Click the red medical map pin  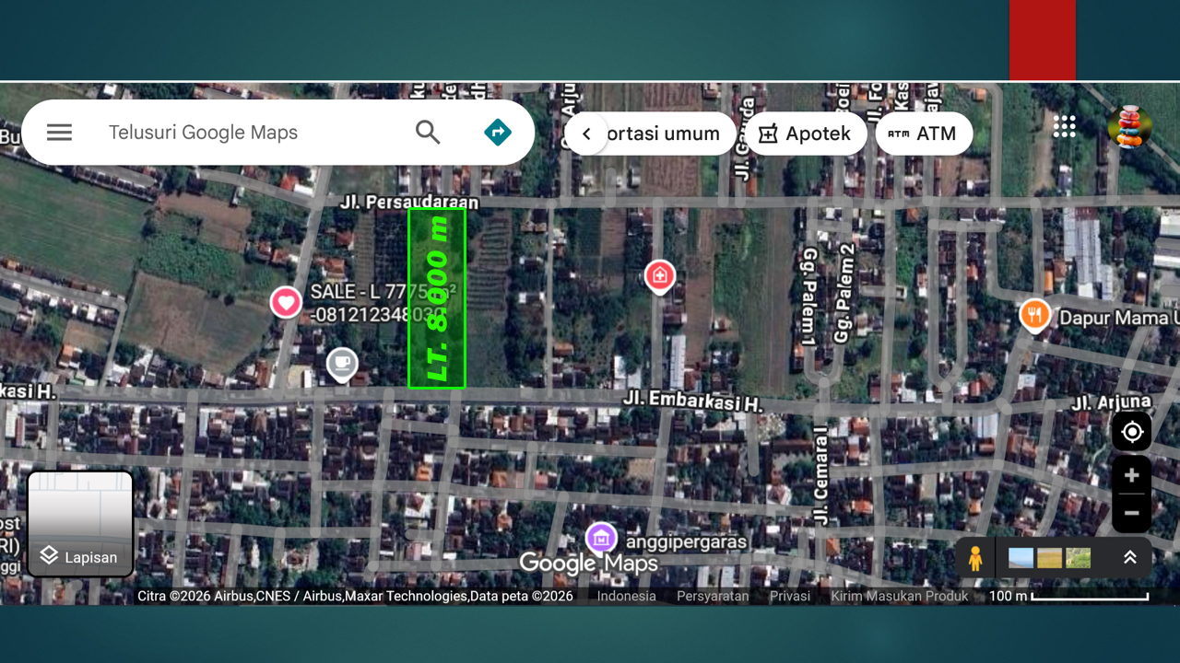(659, 275)
